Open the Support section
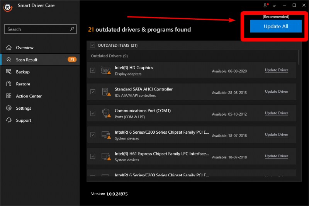The image size is (309, 206). click(x=40, y=120)
